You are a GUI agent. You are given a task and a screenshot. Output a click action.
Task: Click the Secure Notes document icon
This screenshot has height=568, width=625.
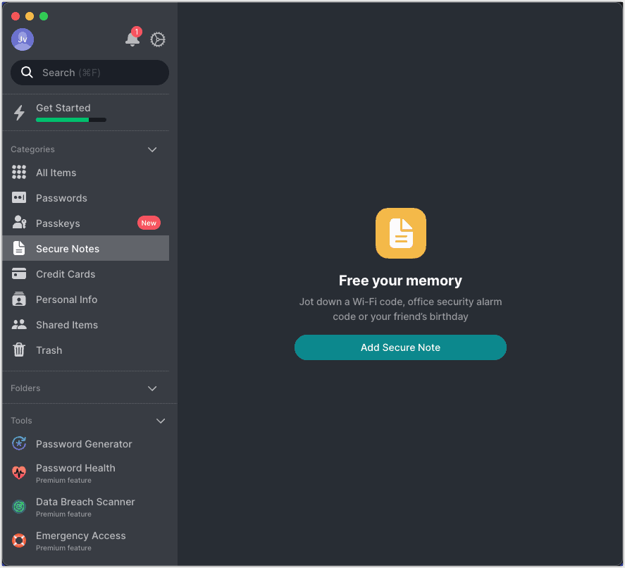point(19,248)
